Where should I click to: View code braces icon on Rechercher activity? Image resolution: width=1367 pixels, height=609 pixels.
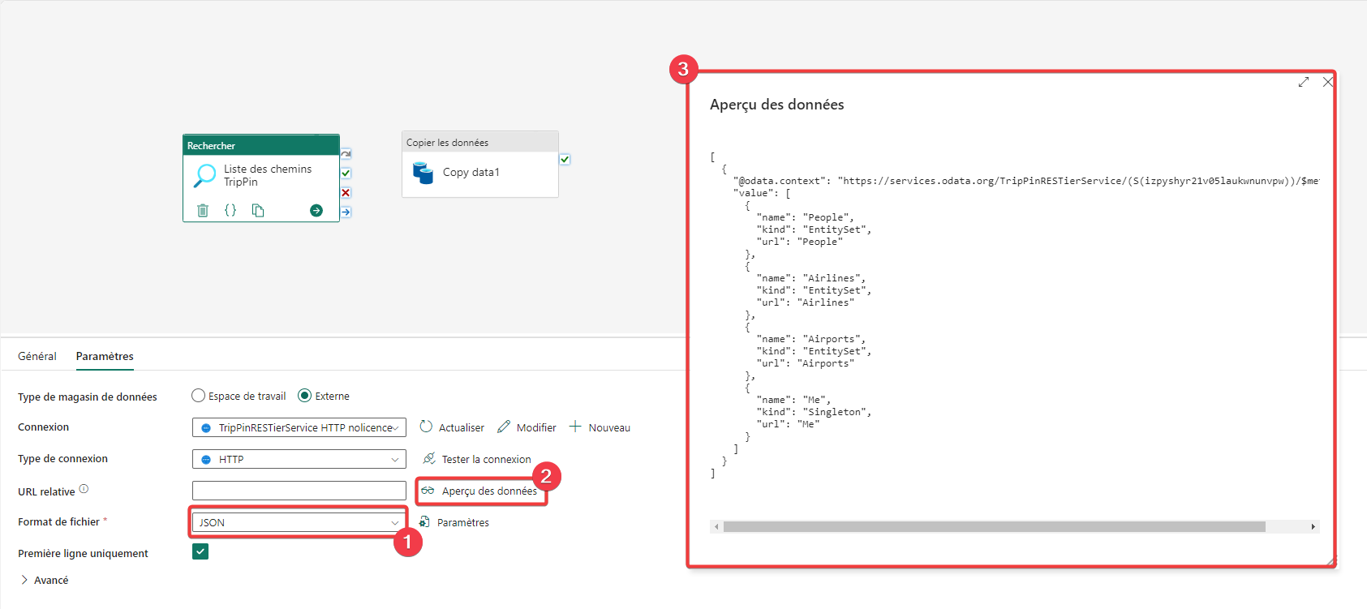click(x=230, y=210)
